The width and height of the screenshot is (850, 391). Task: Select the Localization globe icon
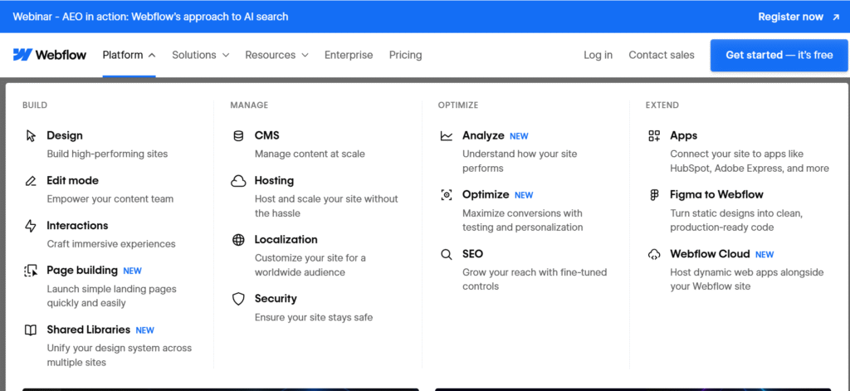238,240
